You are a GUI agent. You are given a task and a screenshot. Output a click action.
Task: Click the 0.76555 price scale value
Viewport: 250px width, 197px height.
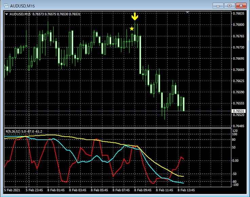pos(238,103)
